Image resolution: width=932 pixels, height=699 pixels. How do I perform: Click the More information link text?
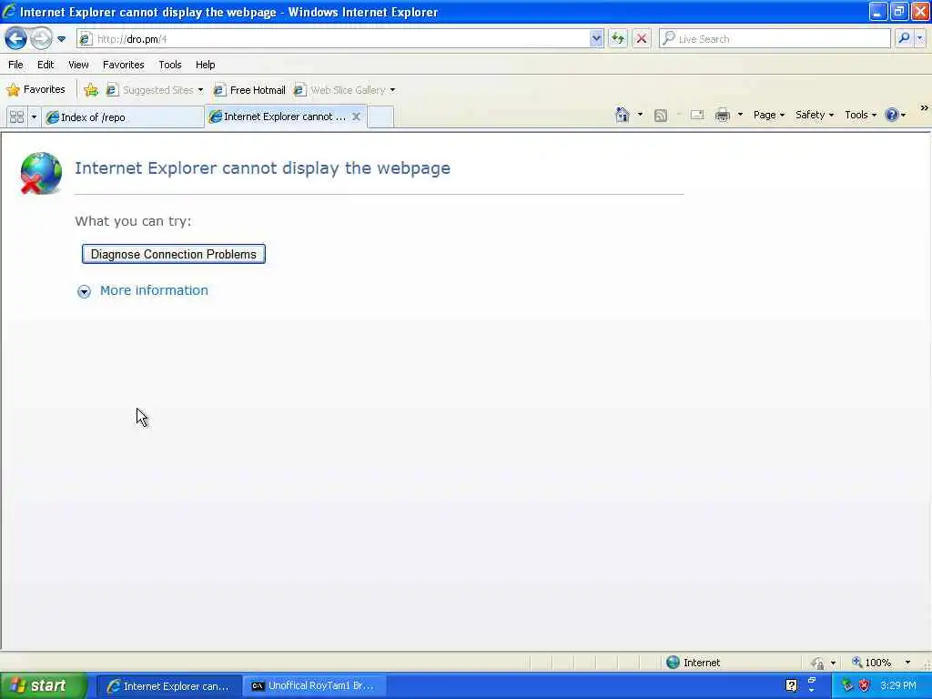click(154, 290)
